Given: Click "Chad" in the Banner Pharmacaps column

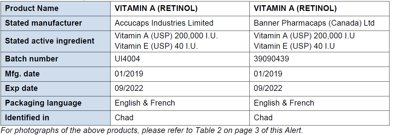Looking at the screenshot, I should tap(263, 118).
